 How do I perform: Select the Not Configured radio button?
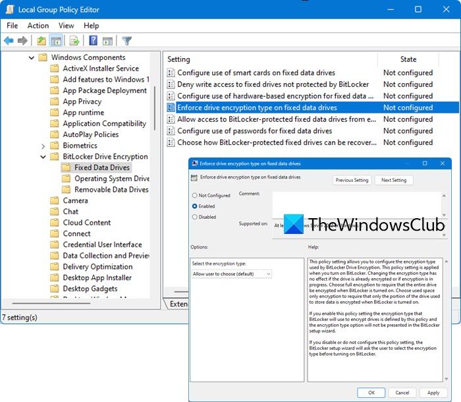[195, 196]
